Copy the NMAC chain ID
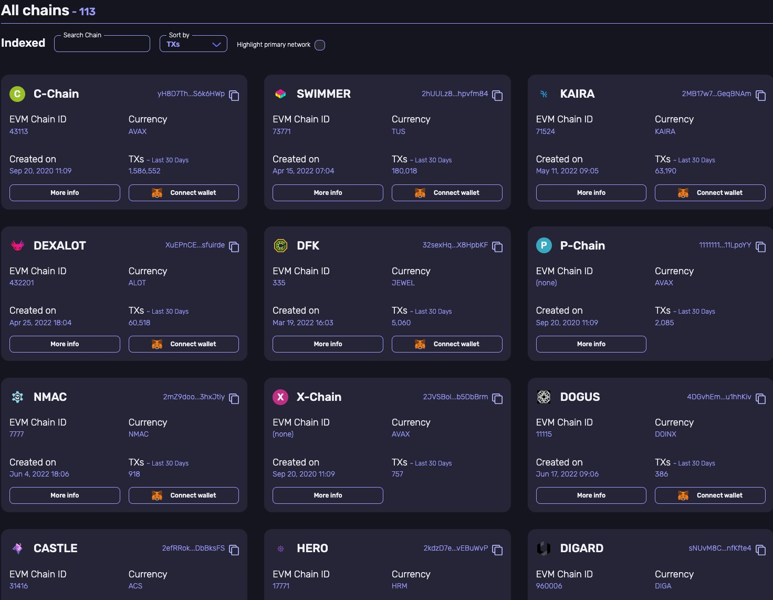Image resolution: width=773 pixels, height=600 pixels. click(x=234, y=399)
